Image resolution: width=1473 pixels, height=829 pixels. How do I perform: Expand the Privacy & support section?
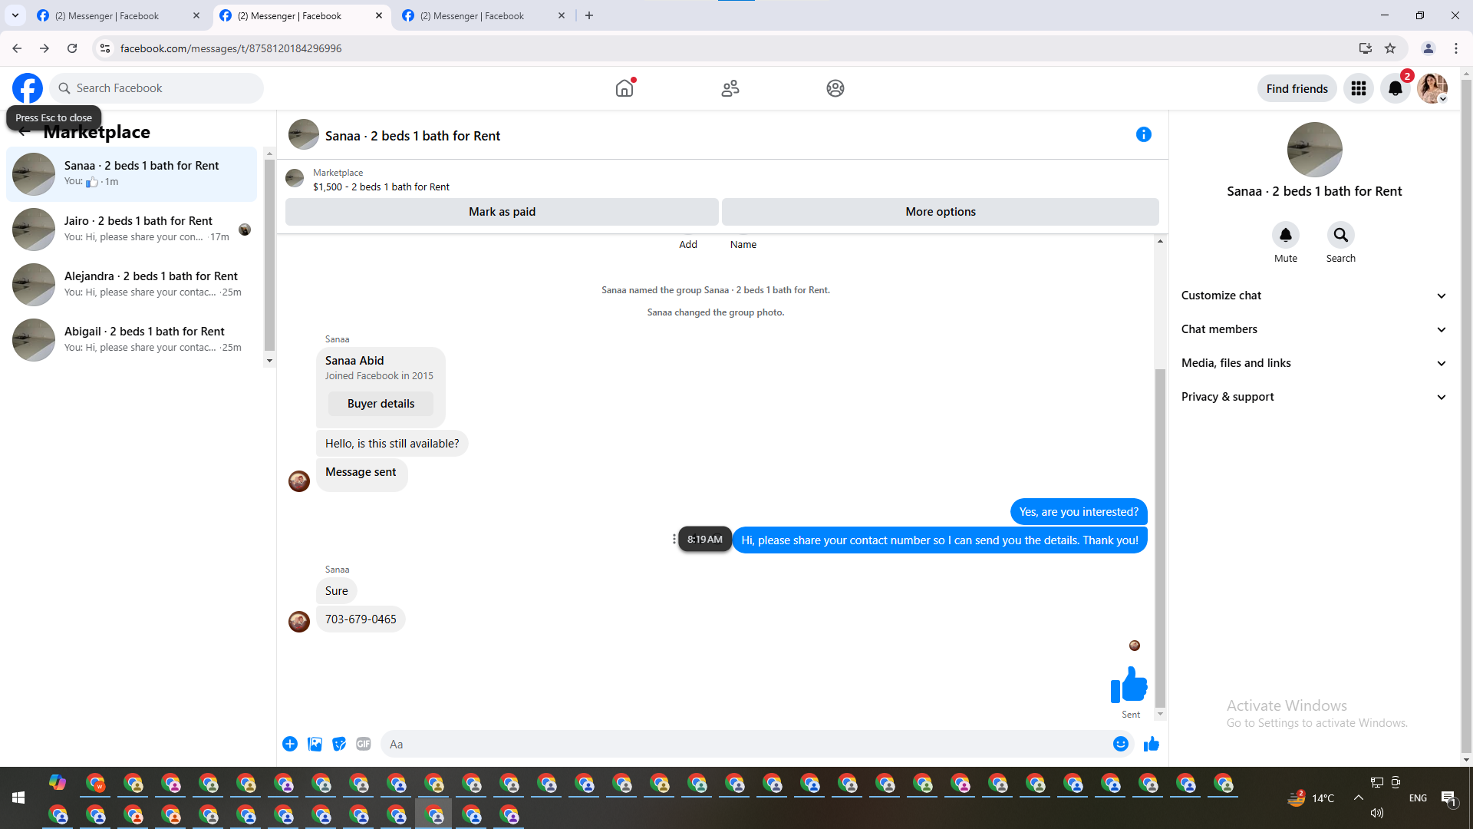(1314, 397)
